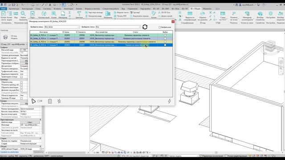Click the Где вид? ribbon button
Viewport: 285px width, 160px height.
pyautogui.click(x=135, y=12)
